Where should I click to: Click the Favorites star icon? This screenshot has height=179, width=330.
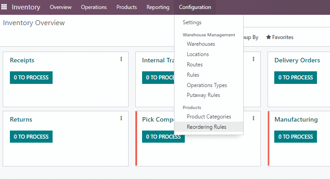click(x=268, y=37)
